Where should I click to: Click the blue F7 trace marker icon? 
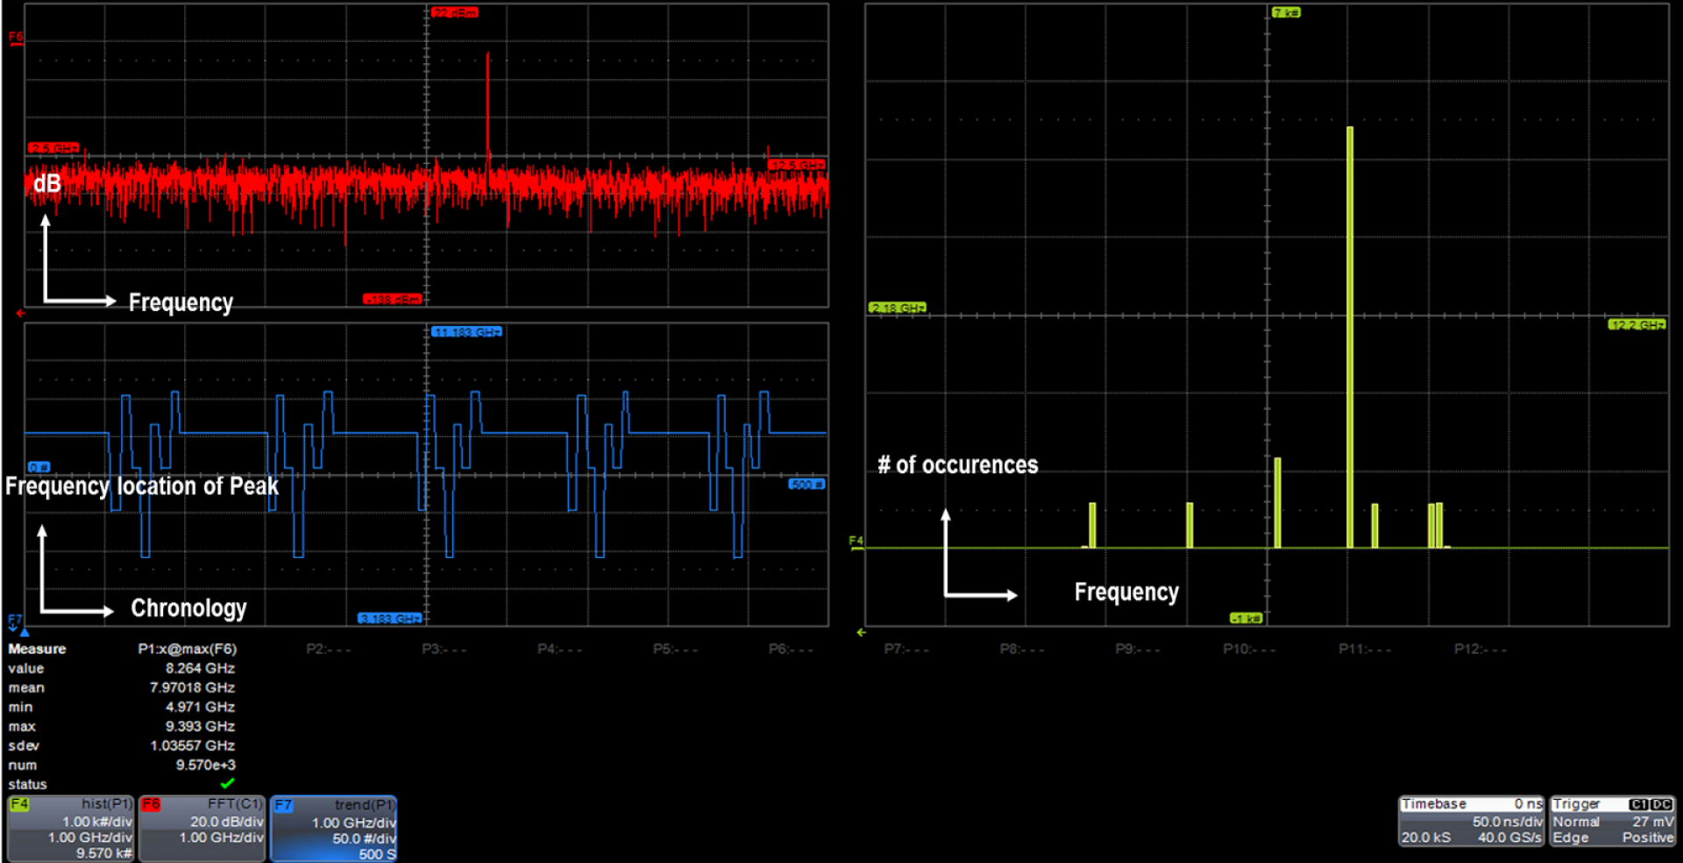click(15, 620)
